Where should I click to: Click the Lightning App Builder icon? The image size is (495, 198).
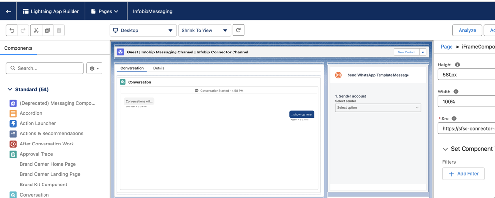26,12
